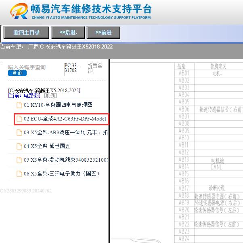
Task: Click document icon beside 06 三环电子助力
Action: 19,173
